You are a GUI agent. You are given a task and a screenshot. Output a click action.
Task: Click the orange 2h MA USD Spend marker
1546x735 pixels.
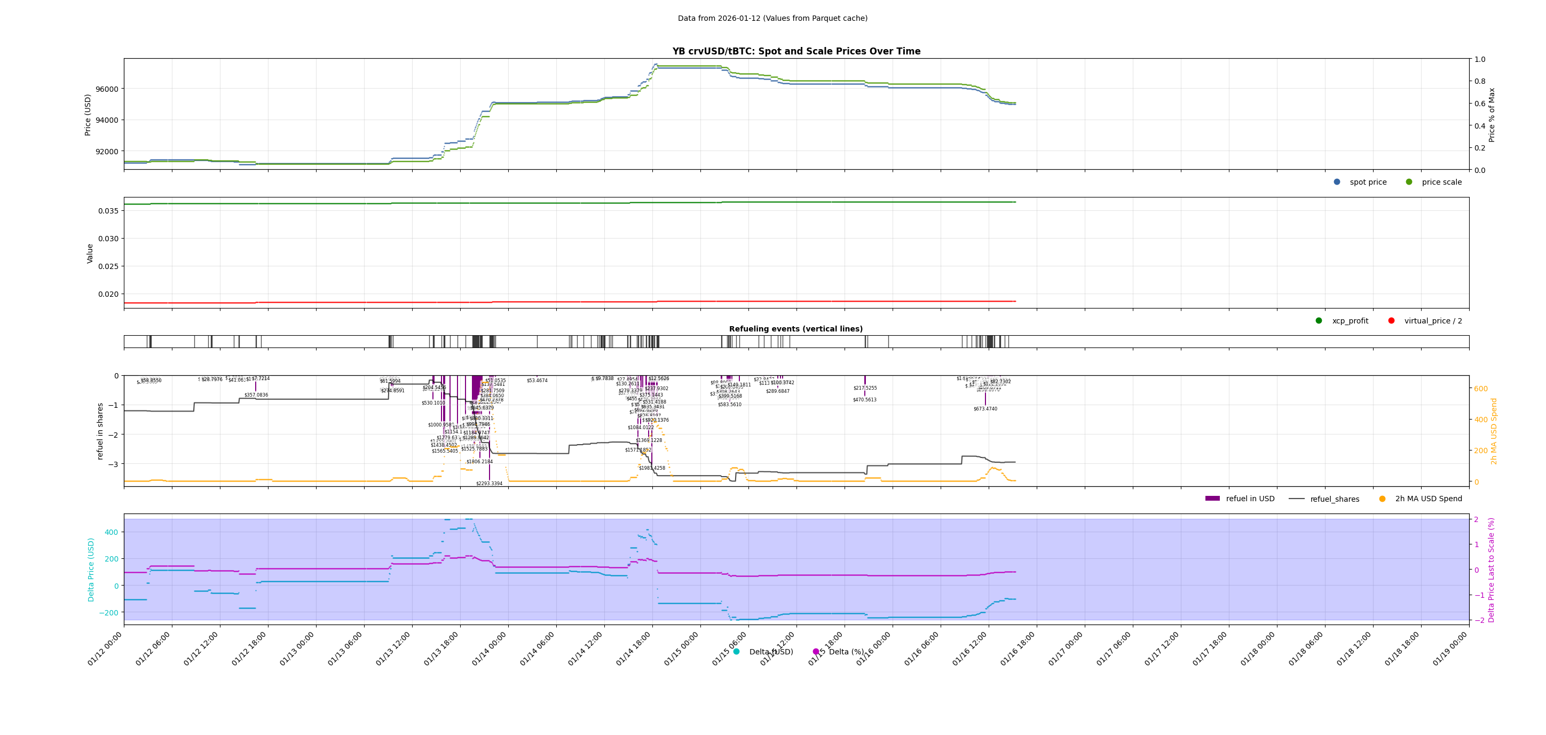click(x=1382, y=499)
